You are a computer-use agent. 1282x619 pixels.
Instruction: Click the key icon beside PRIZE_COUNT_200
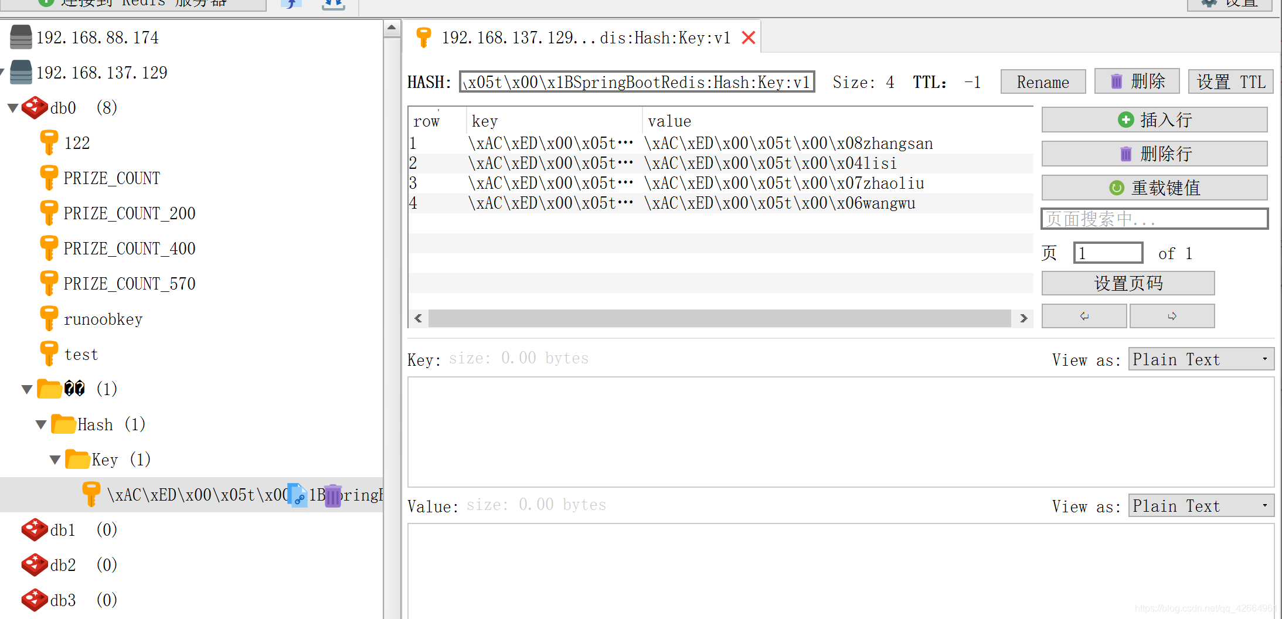click(49, 213)
